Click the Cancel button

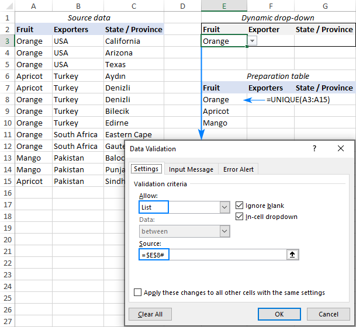329,314
